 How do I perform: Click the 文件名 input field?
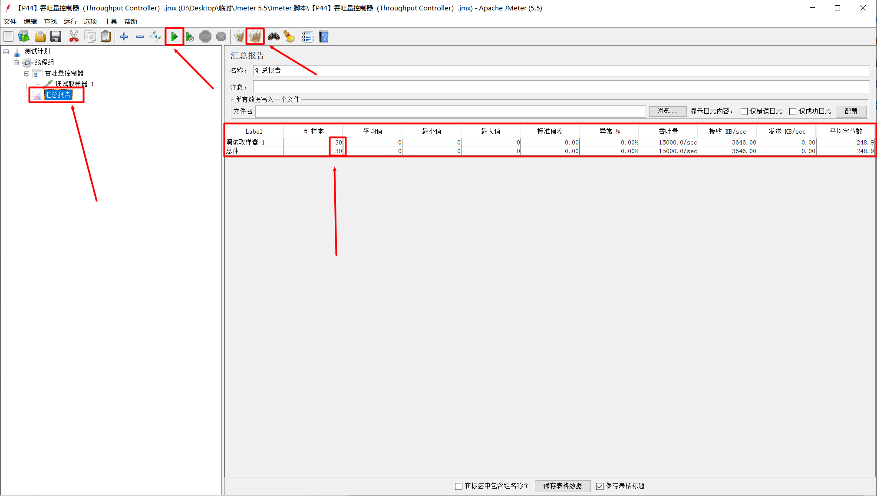(450, 112)
